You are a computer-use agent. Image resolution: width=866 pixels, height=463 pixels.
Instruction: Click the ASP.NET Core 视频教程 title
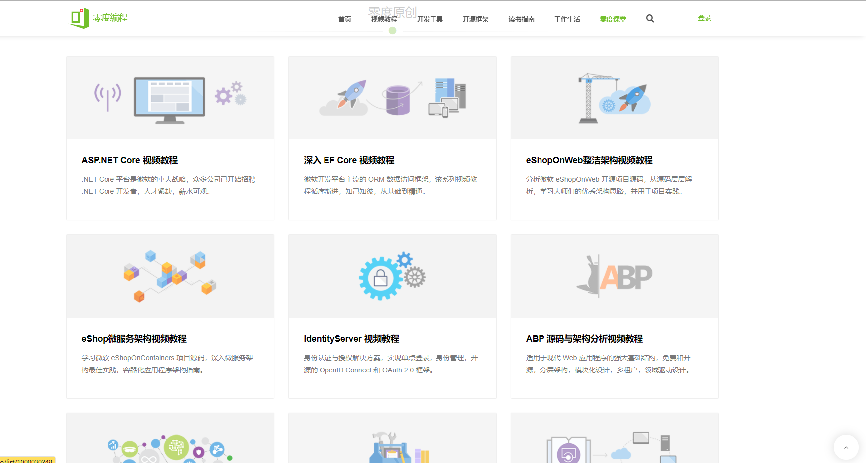[x=129, y=160]
